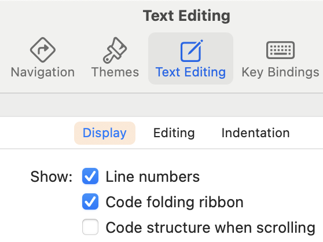The width and height of the screenshot is (323, 242).
Task: Enable Code structure when scrolling checkbox
Action: tap(90, 227)
